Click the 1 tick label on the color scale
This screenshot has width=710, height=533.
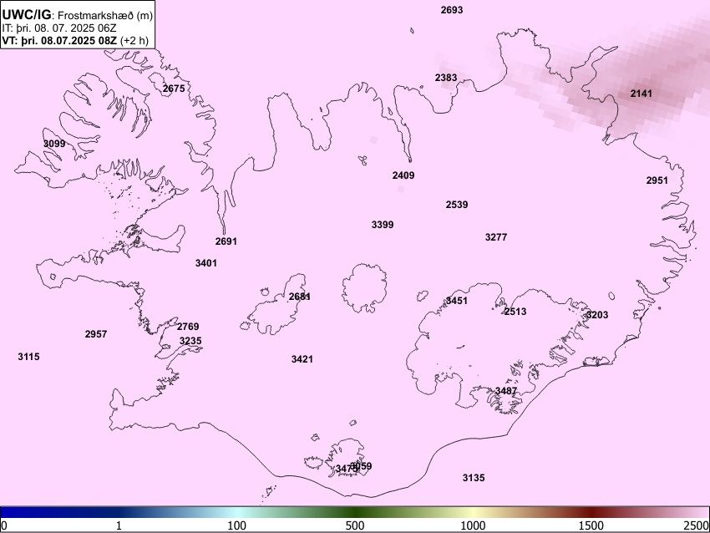pos(119,525)
